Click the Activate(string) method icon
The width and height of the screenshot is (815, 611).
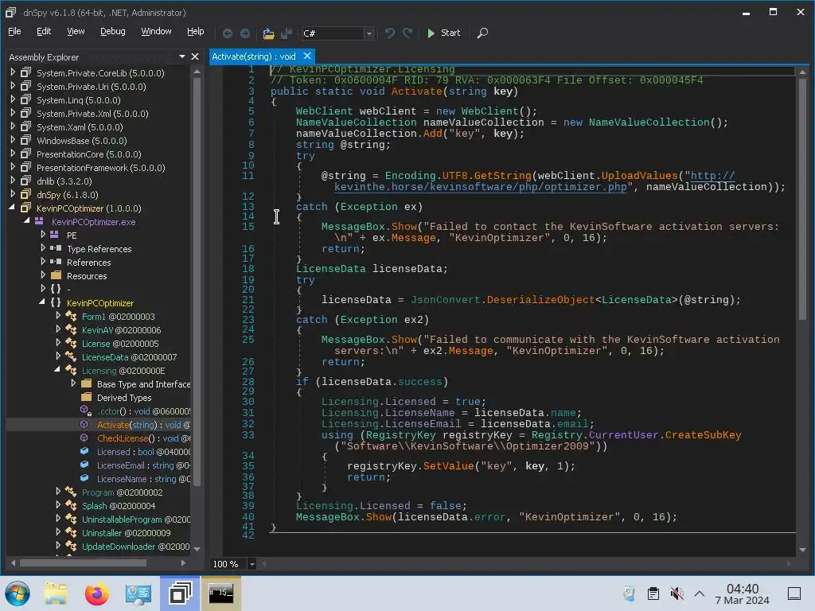84,425
